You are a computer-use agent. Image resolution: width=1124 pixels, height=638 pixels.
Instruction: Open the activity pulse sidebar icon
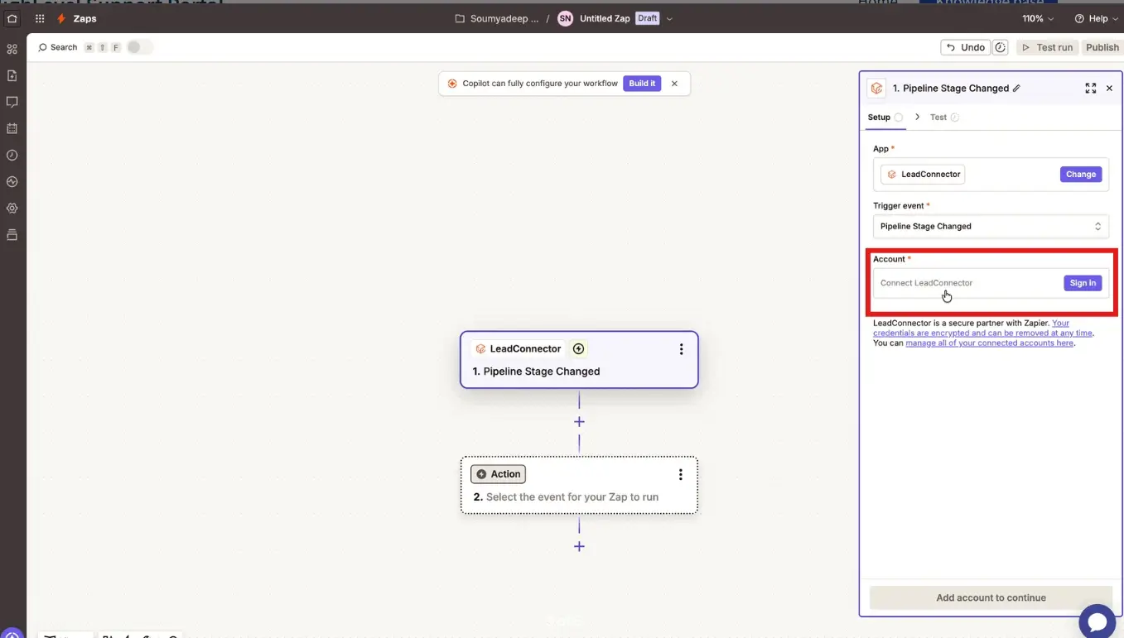point(12,182)
